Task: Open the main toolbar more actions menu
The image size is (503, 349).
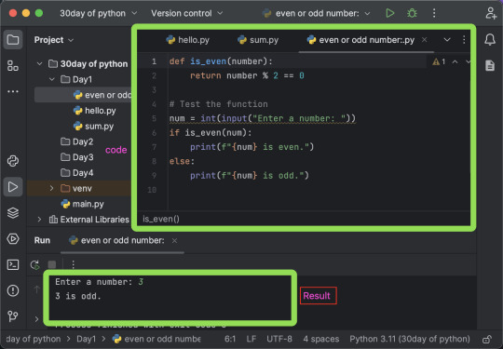Action: coord(434,13)
